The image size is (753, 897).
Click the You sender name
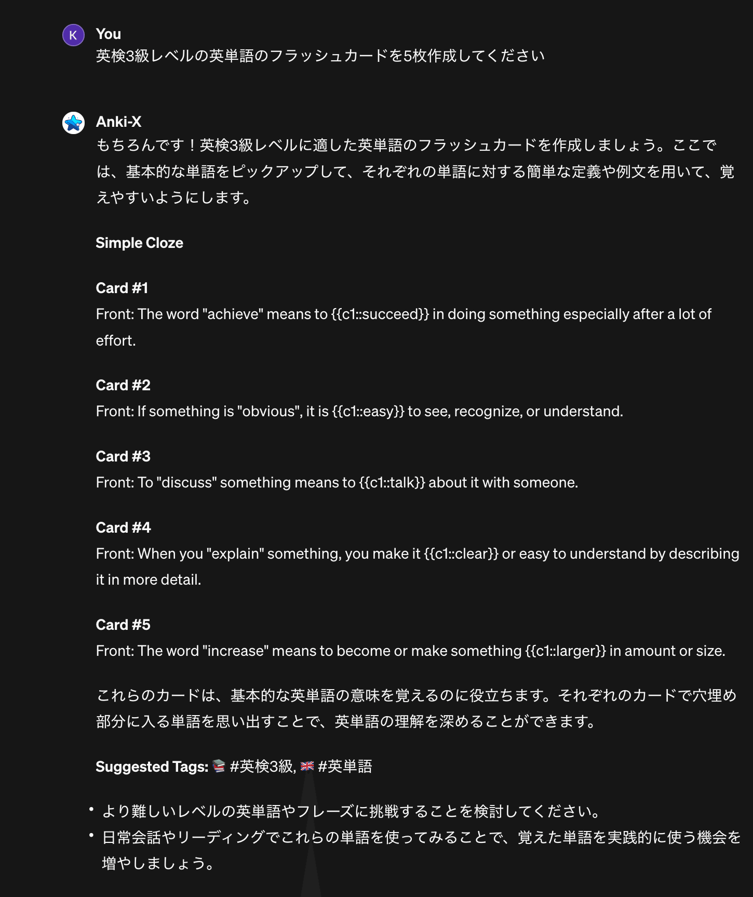109,34
